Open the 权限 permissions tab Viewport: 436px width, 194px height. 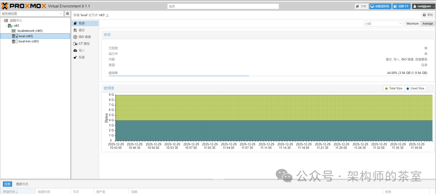point(85,57)
